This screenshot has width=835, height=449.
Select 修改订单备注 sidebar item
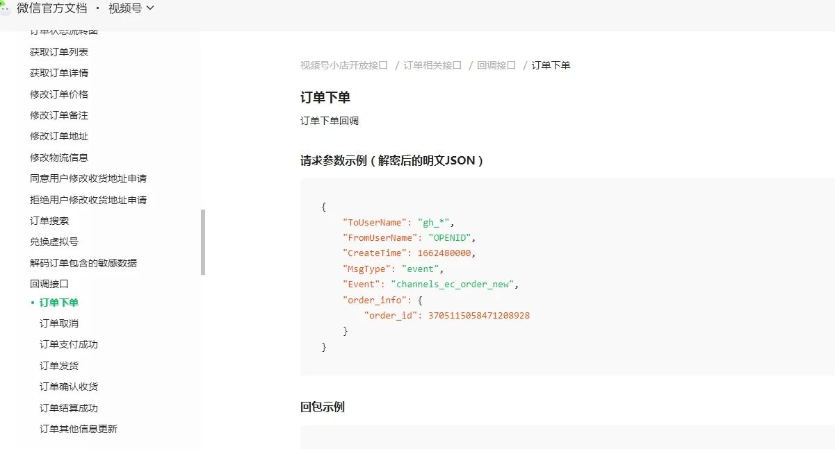(59, 115)
